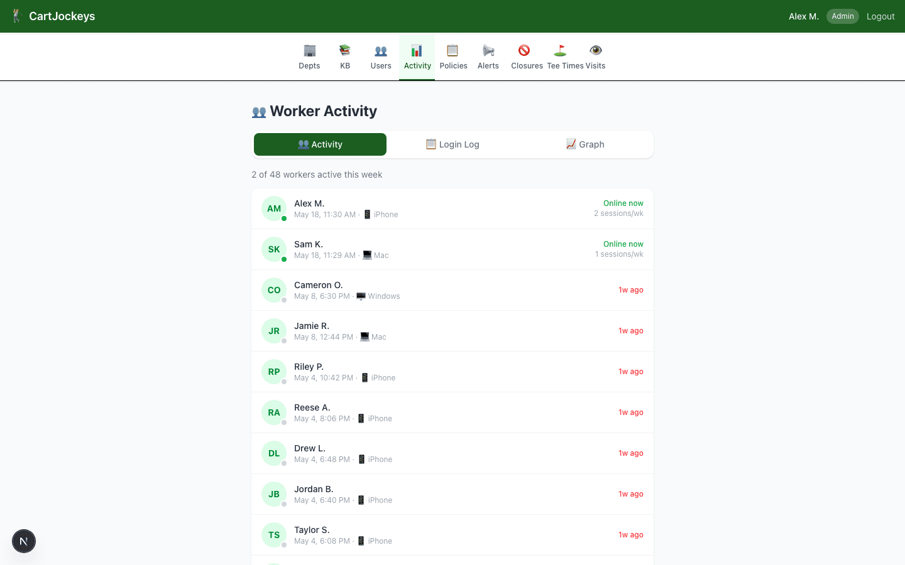Click "2 of 48 workers active this week"
Viewport: 905px width, 565px height.
click(x=317, y=175)
